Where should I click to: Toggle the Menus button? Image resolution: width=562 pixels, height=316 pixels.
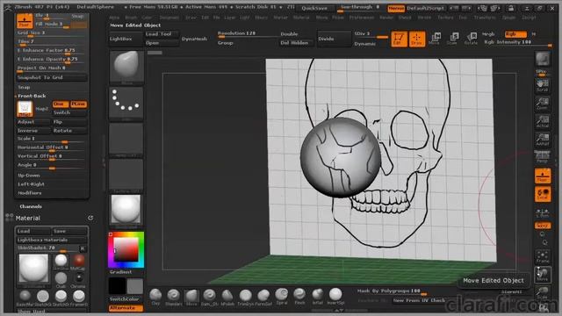click(x=396, y=8)
